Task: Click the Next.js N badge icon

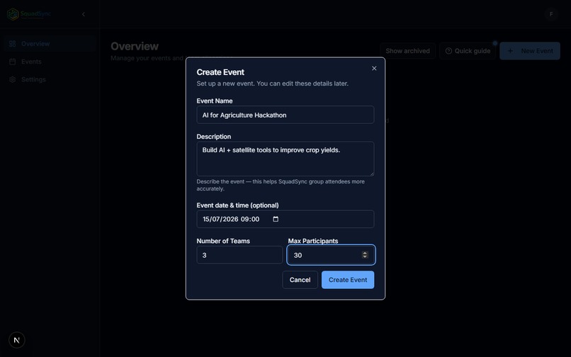Action: (17, 340)
